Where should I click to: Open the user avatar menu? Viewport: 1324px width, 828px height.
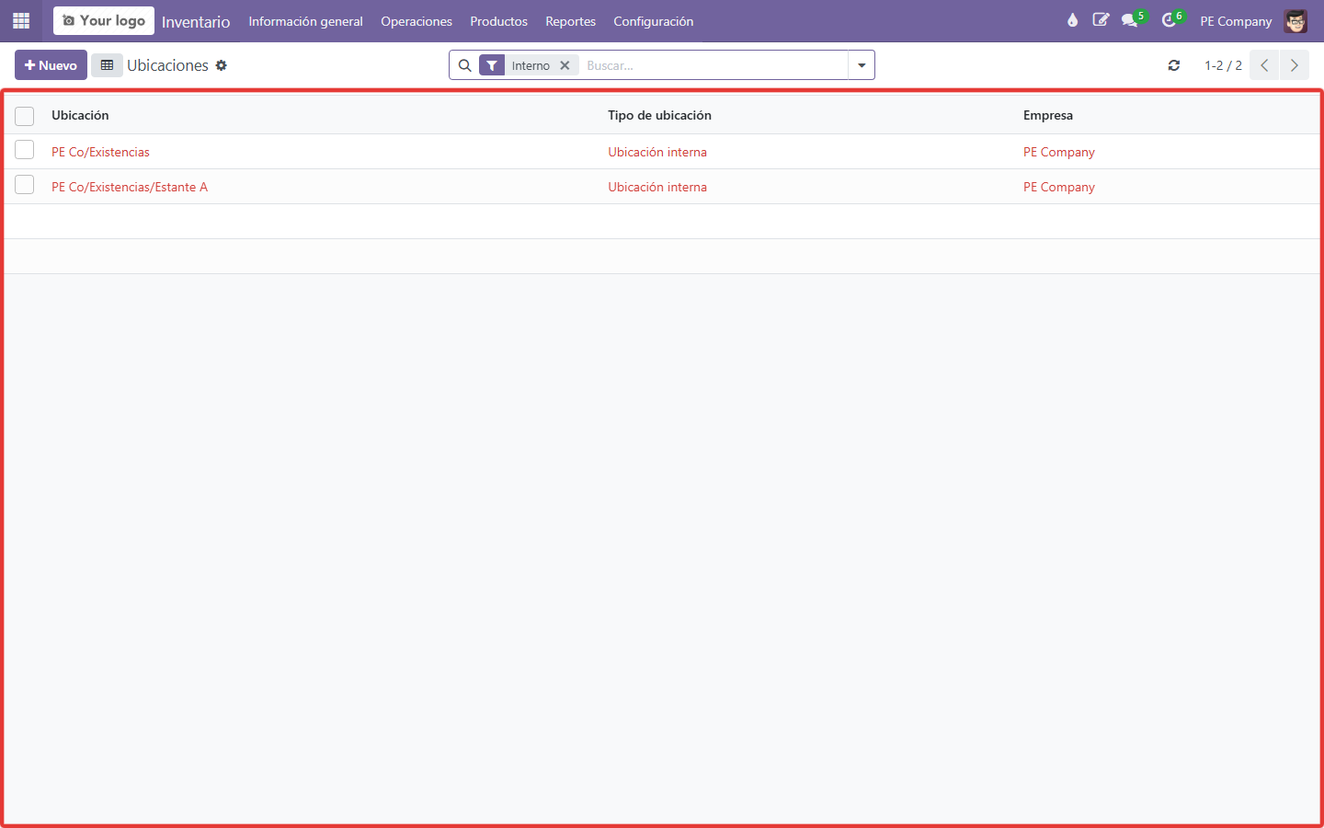coord(1295,20)
